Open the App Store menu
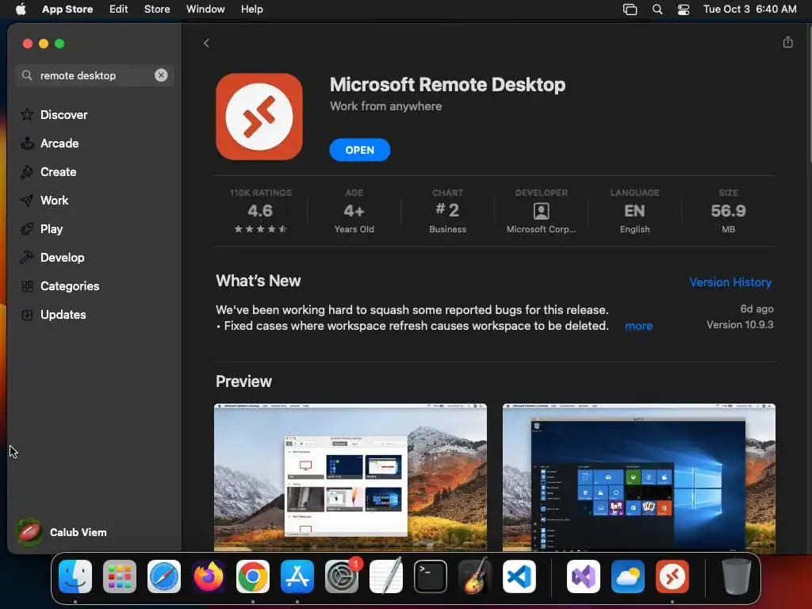 67,10
